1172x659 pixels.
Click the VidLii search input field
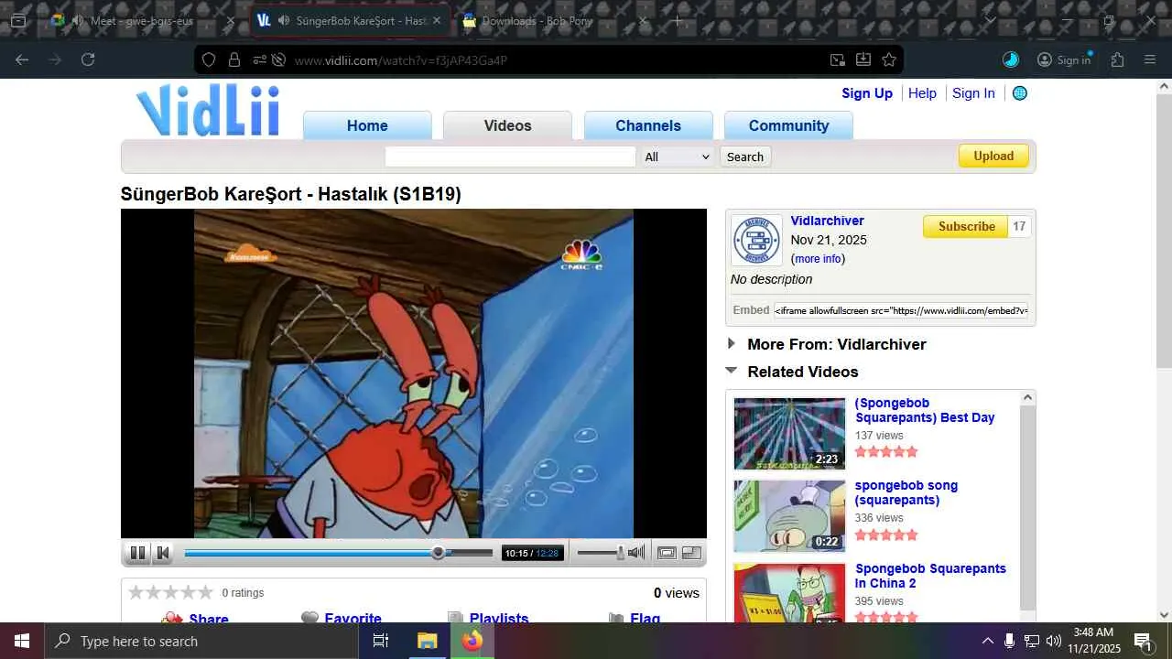click(510, 157)
